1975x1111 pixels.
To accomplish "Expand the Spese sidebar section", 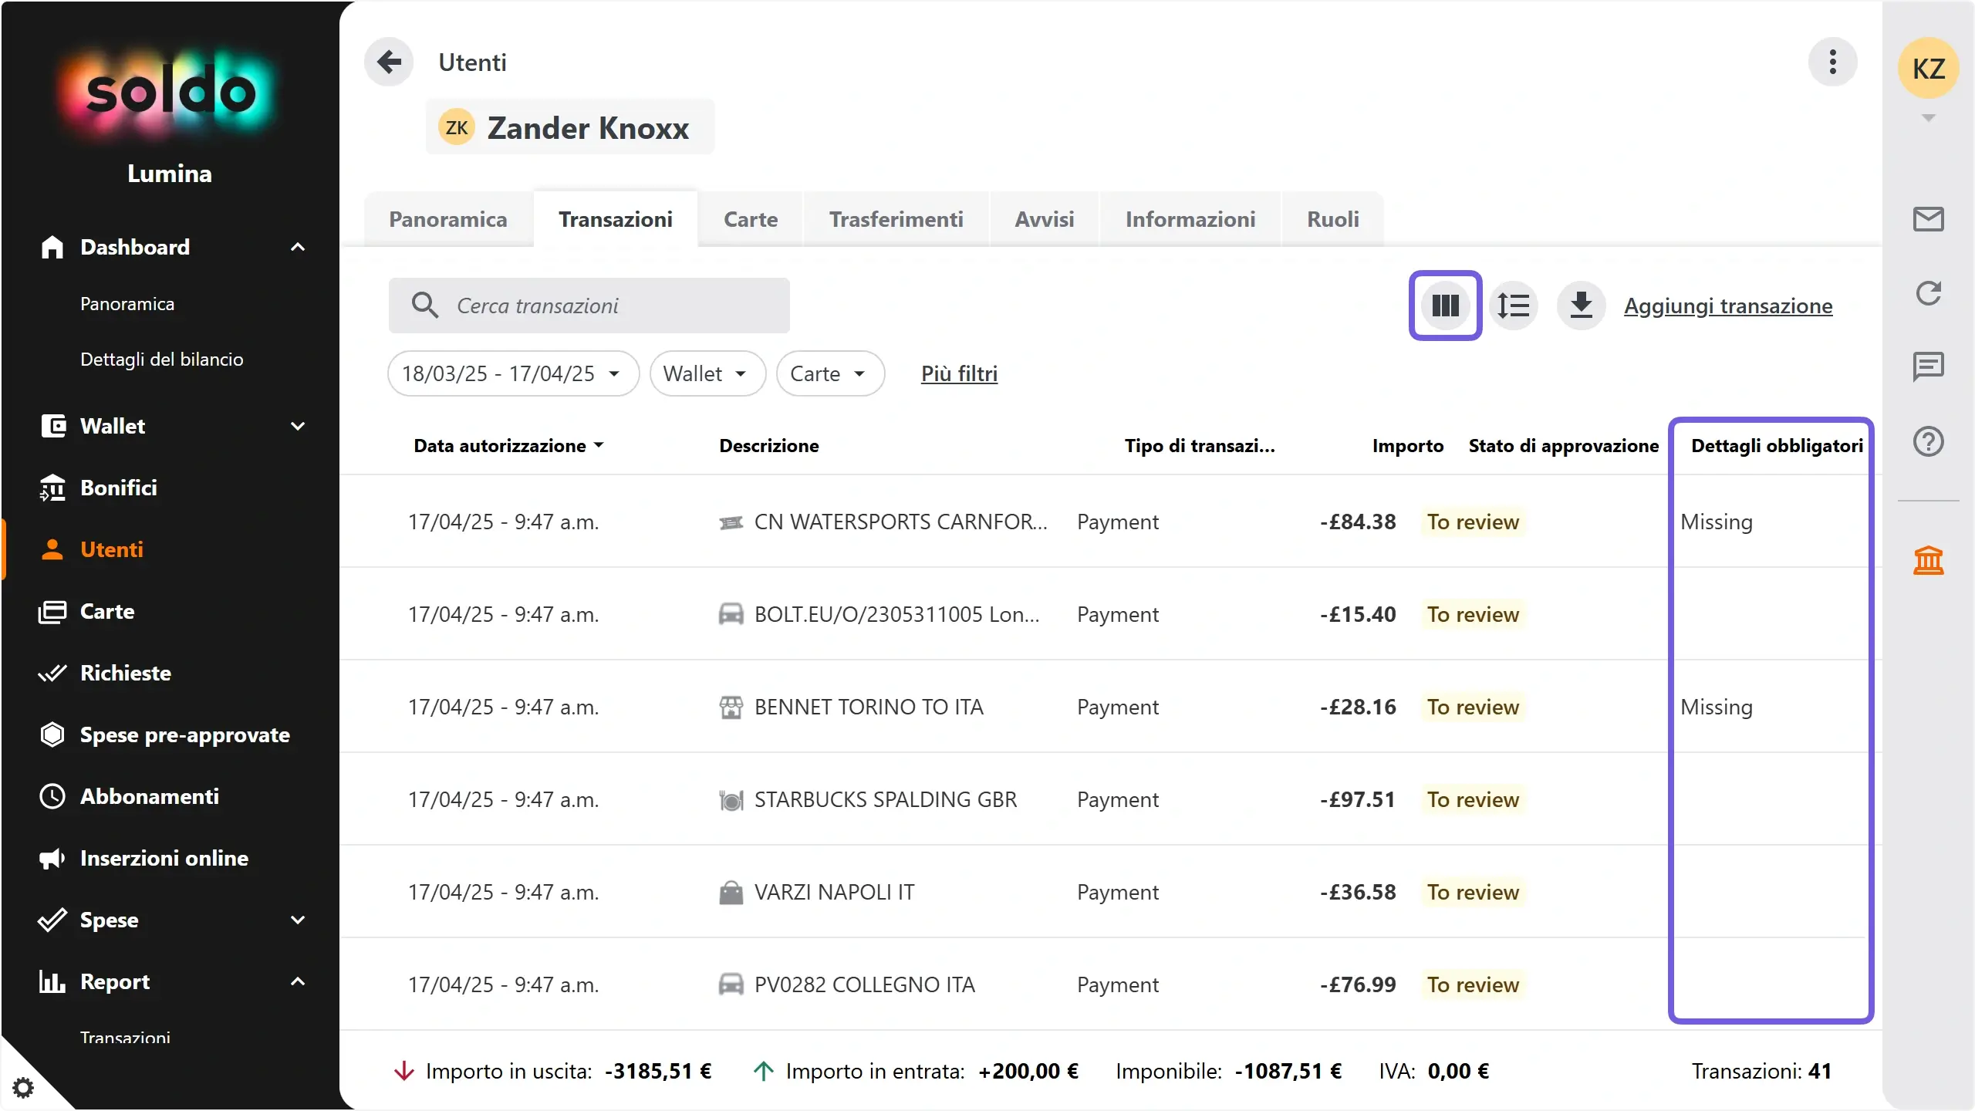I will [x=297, y=920].
